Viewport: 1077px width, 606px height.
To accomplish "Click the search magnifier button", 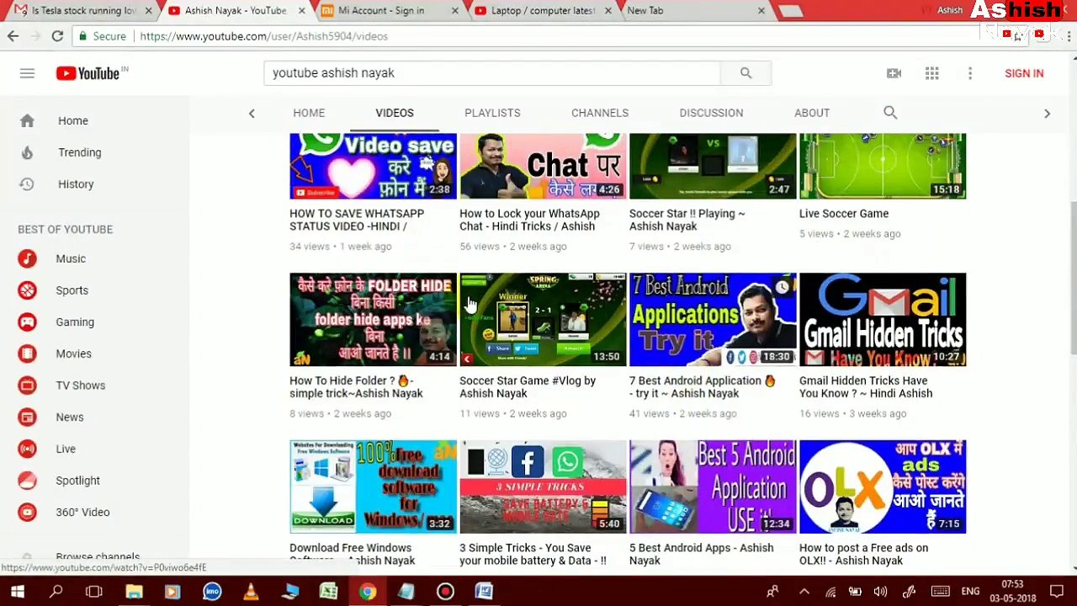I will click(745, 73).
